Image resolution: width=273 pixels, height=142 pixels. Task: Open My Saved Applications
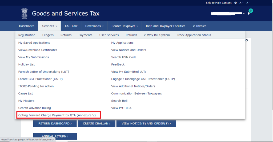coord(34,43)
